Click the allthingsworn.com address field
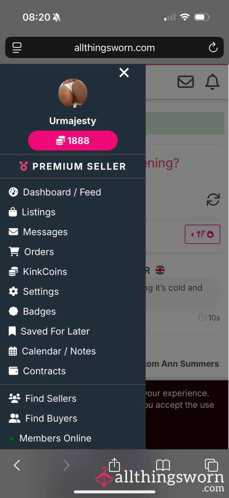 114,48
